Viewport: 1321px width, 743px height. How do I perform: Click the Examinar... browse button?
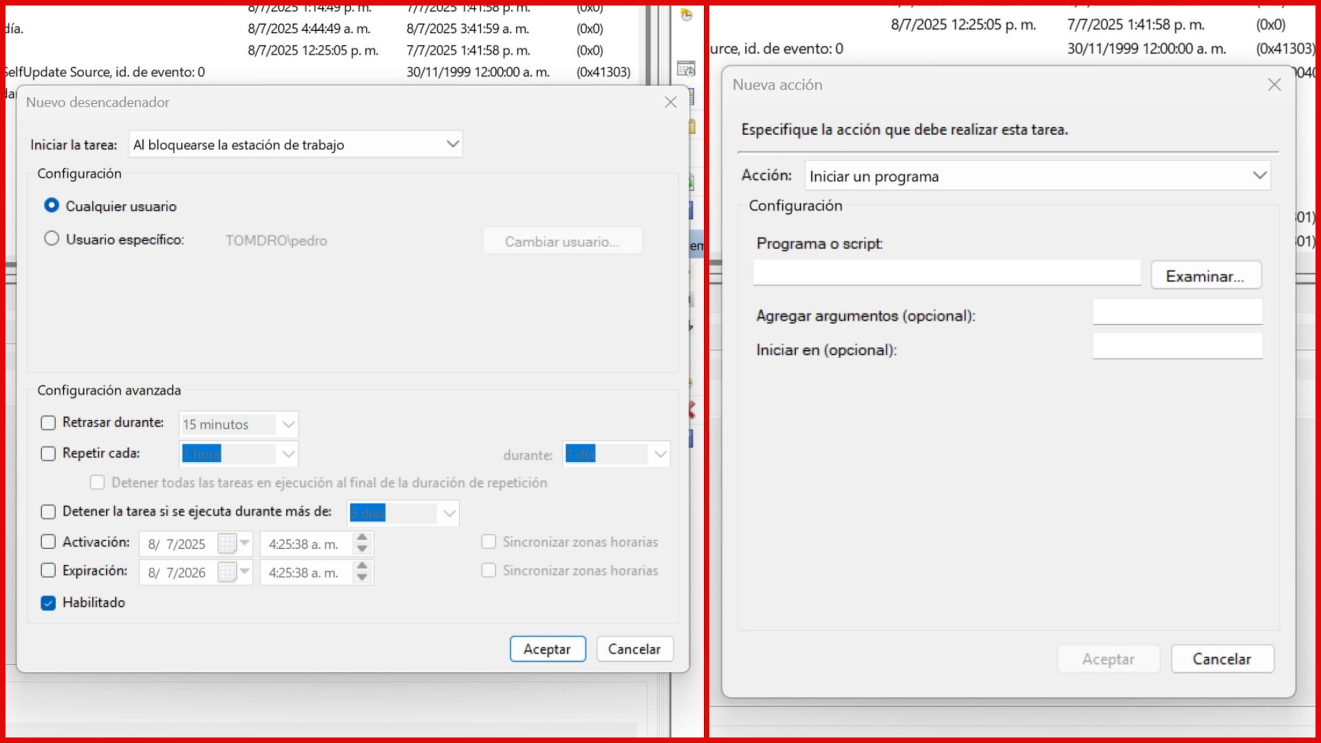(x=1206, y=276)
